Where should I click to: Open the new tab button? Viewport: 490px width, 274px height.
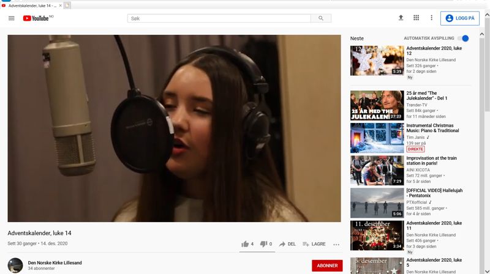[x=67, y=6]
